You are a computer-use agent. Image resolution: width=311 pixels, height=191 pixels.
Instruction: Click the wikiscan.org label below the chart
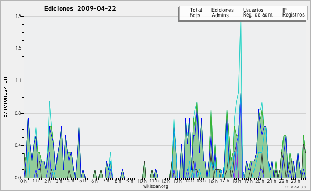(x=155, y=186)
